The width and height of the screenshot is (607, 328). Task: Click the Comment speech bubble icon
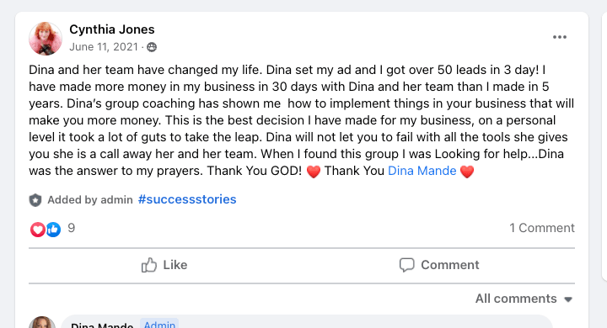click(x=406, y=265)
